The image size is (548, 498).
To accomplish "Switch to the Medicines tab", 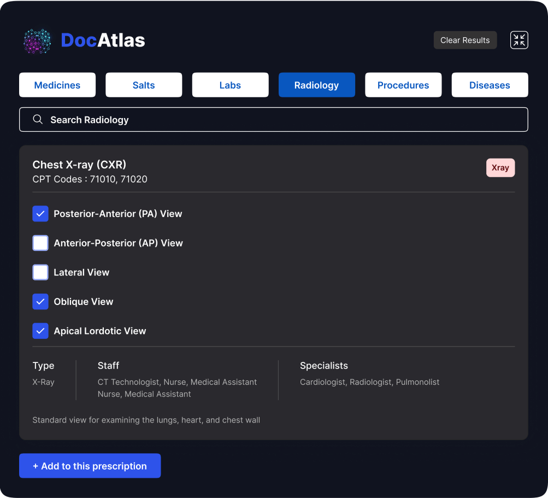I will click(57, 85).
